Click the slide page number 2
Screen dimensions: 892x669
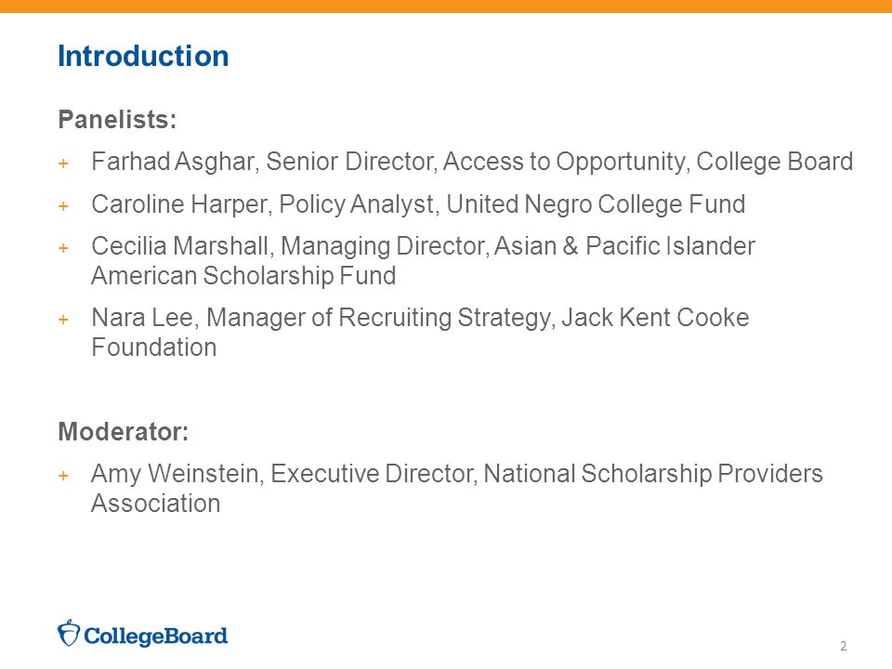click(x=843, y=646)
